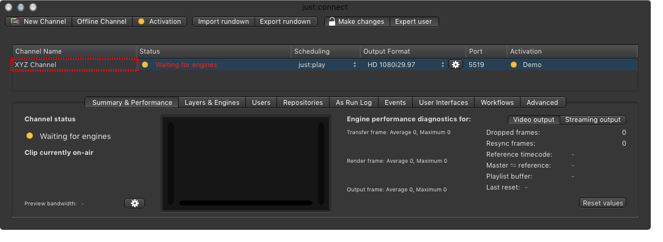Viewport: 663px width, 242px height.
Task: Click the Activation column header
Action: [x=572, y=51]
